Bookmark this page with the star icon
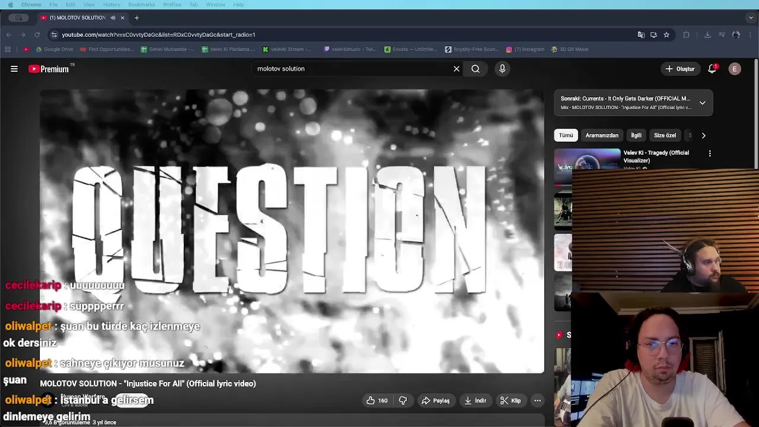This screenshot has height=427, width=759. tap(666, 34)
